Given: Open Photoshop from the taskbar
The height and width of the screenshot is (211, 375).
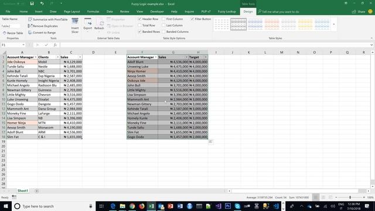Looking at the screenshot, I should [x=228, y=206].
